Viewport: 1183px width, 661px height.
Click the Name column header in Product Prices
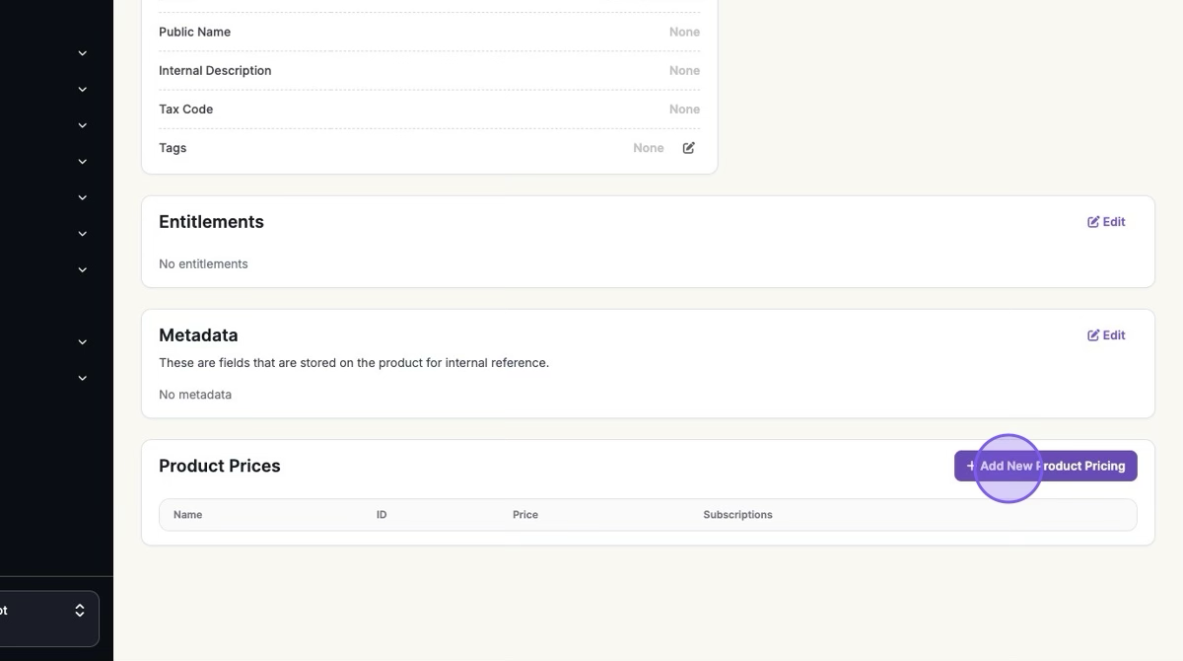pyautogui.click(x=187, y=515)
